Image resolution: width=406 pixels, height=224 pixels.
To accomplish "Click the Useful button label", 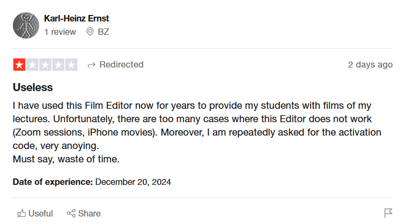I will pyautogui.click(x=41, y=213).
